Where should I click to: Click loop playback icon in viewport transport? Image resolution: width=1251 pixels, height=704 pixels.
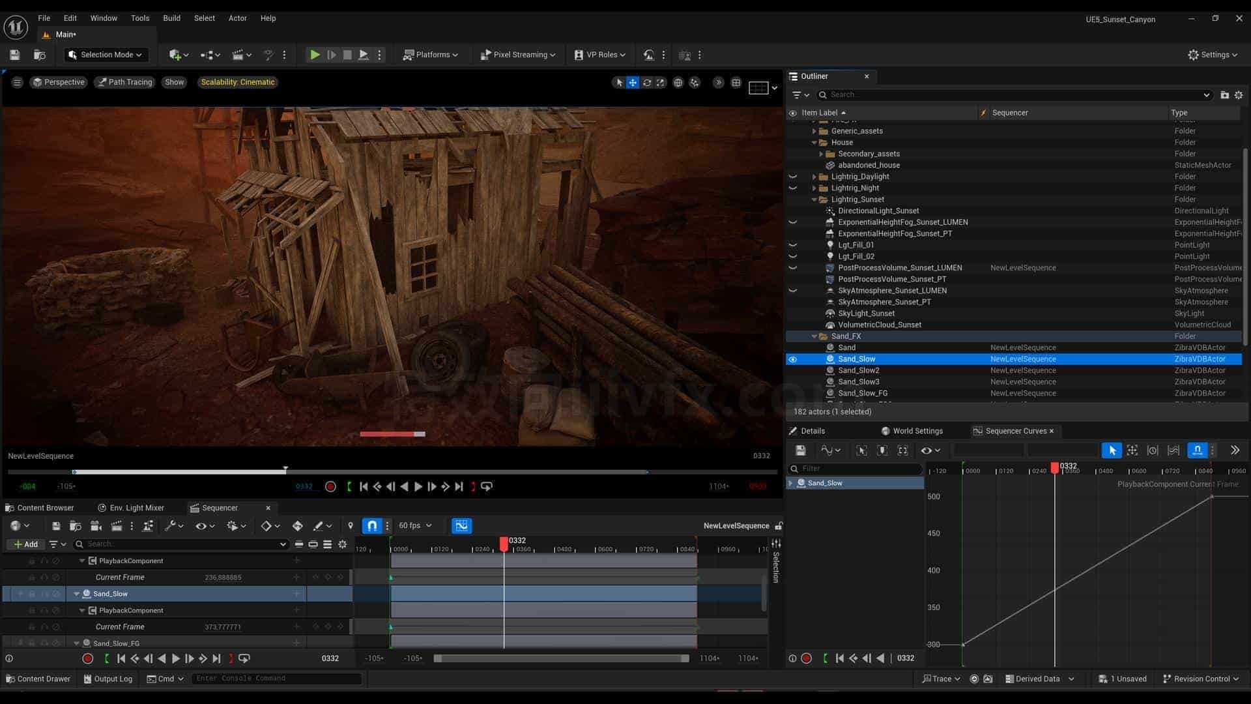[x=487, y=486]
